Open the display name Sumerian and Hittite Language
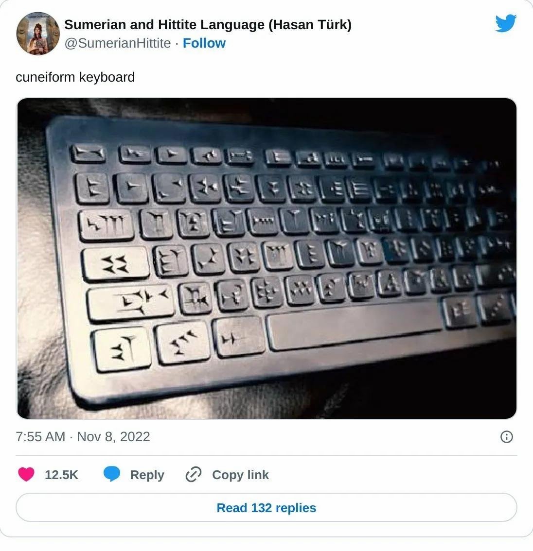This screenshot has height=551, width=533. [208, 25]
